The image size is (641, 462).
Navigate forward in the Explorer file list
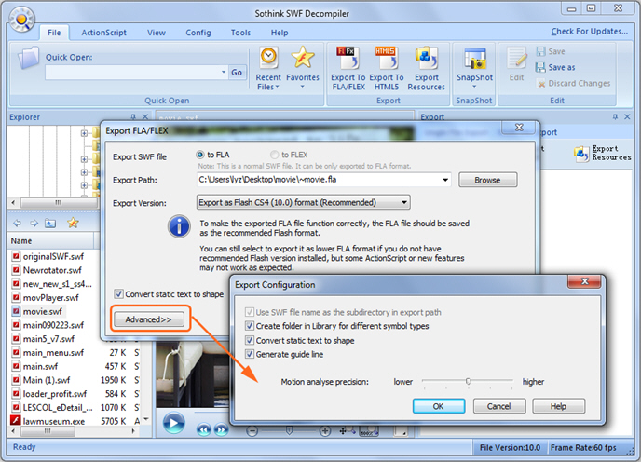[34, 224]
